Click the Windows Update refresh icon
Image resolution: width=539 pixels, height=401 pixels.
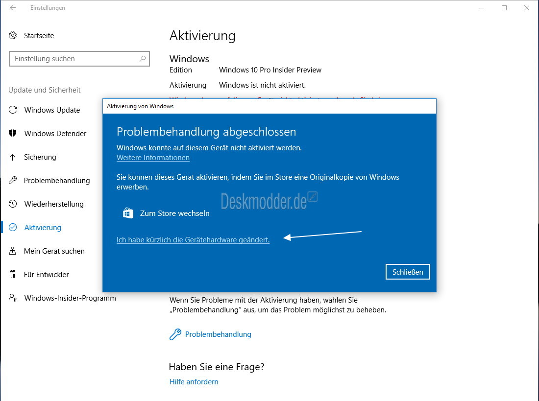click(13, 110)
